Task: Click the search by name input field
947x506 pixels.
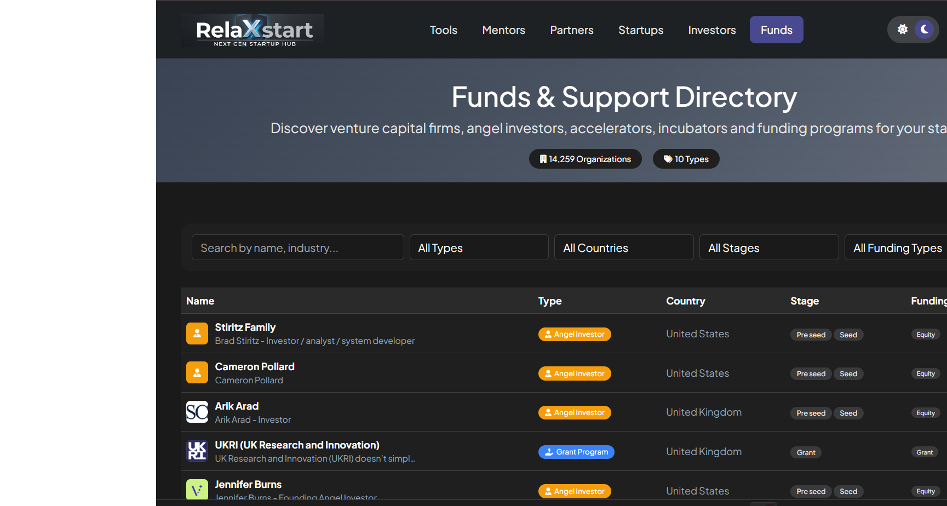Action: [297, 247]
